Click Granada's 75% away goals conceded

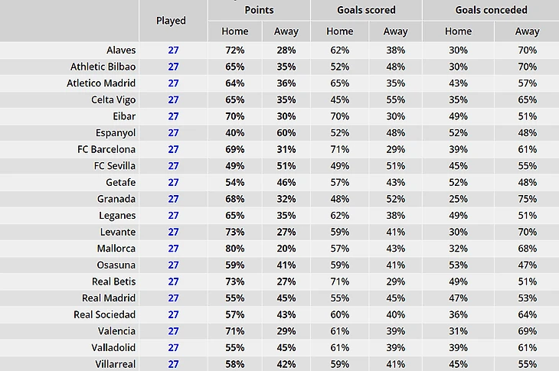(528, 199)
